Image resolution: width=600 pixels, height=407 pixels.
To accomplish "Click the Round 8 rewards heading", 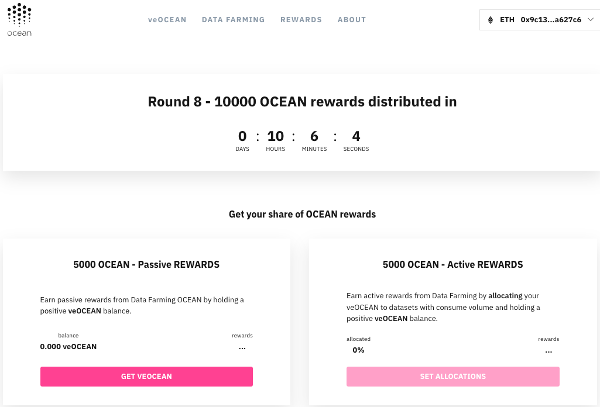I will coord(302,102).
